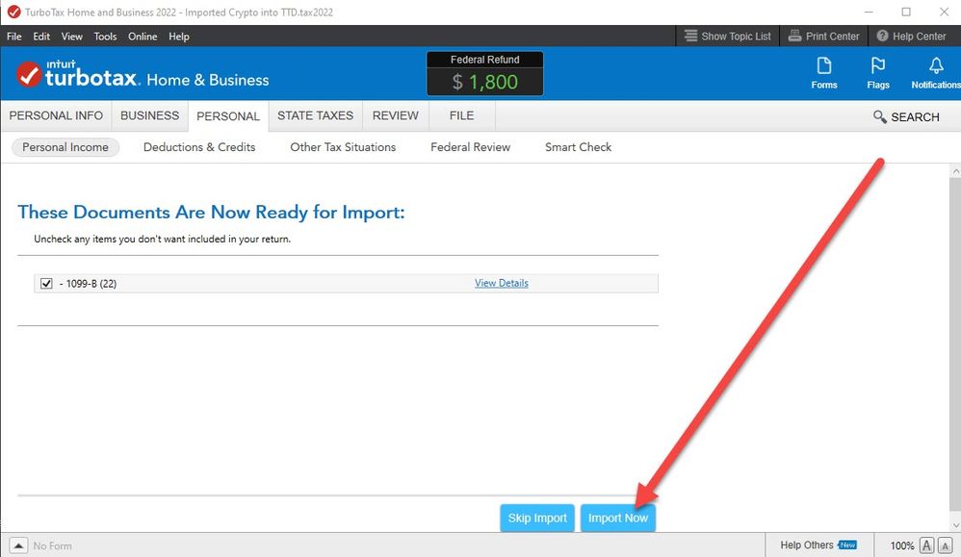Open the View Details link
961x557 pixels.
(501, 283)
